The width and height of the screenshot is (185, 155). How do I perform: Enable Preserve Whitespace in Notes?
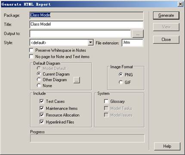pos(31,50)
